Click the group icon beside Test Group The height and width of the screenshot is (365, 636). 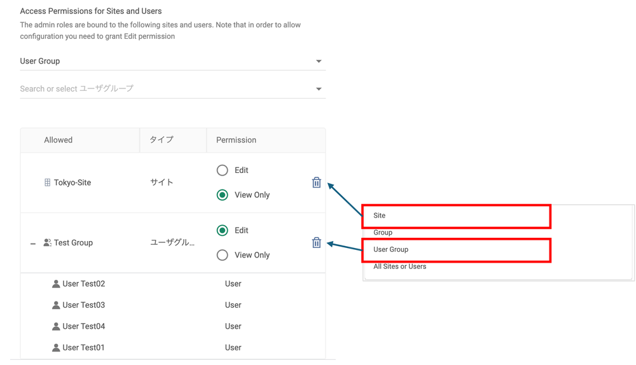point(48,242)
